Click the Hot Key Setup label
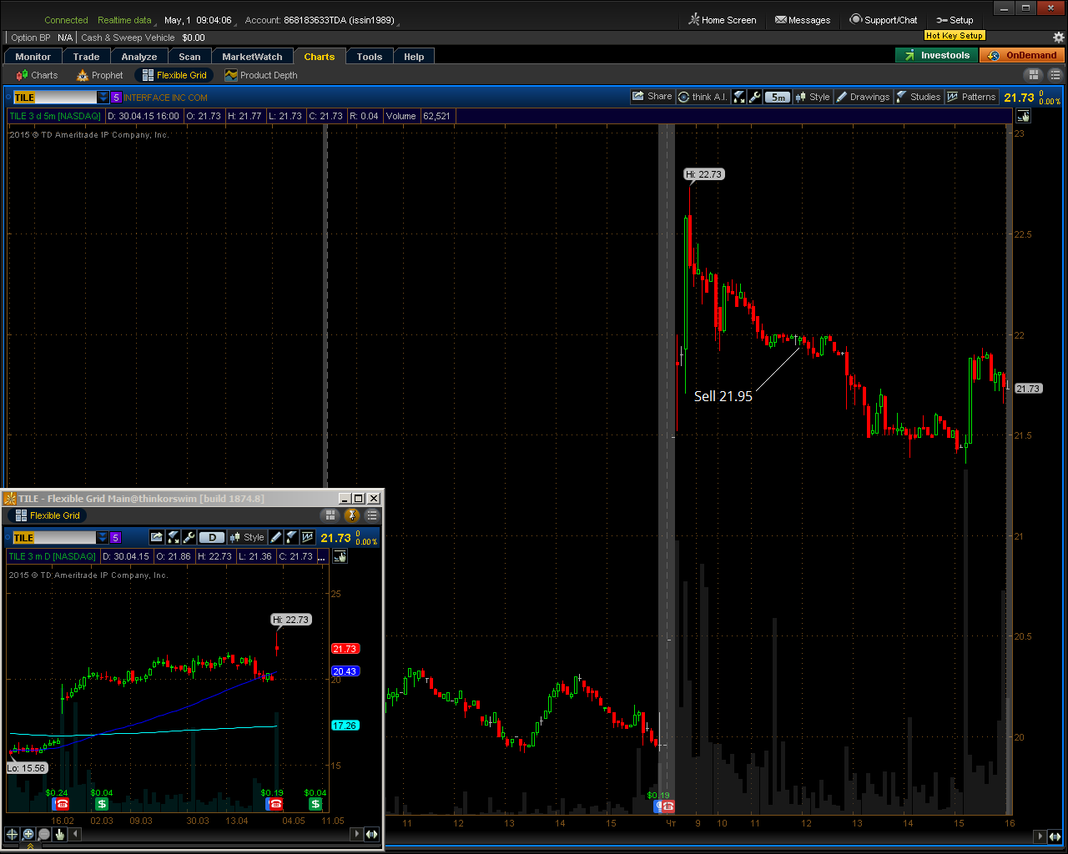 click(x=955, y=35)
